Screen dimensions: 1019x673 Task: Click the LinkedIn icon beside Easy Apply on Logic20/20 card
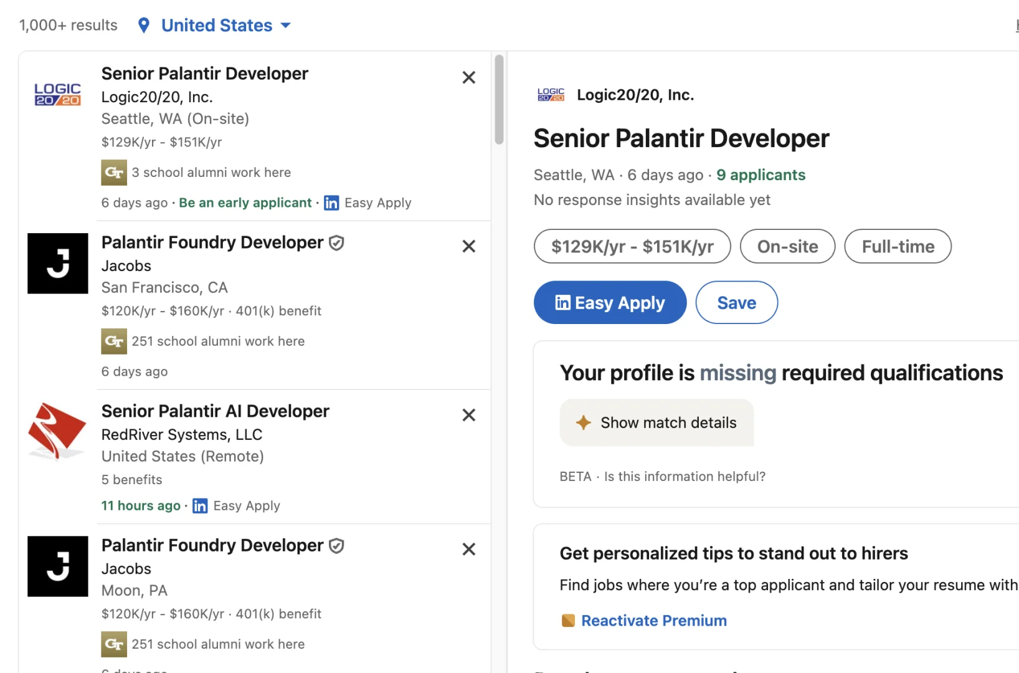pos(331,203)
